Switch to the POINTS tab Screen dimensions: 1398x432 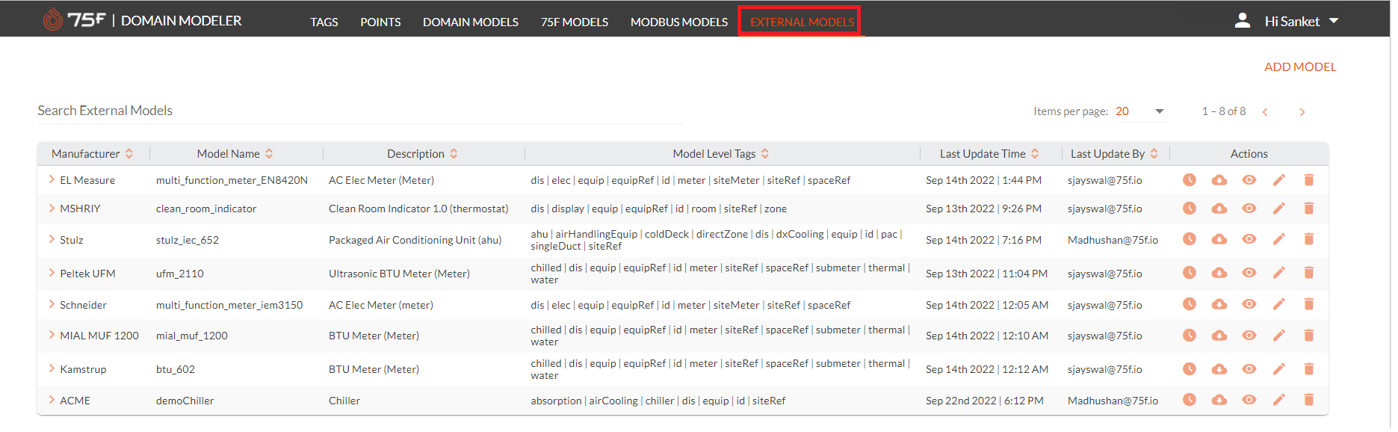pos(380,22)
